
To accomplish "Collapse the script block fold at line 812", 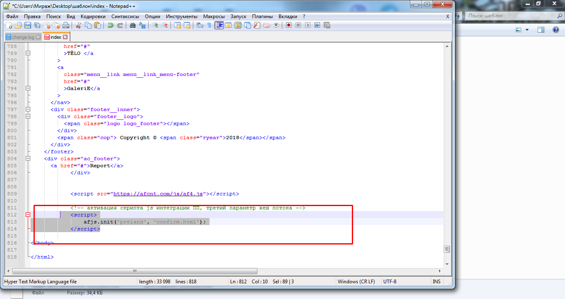I will click(x=28, y=215).
